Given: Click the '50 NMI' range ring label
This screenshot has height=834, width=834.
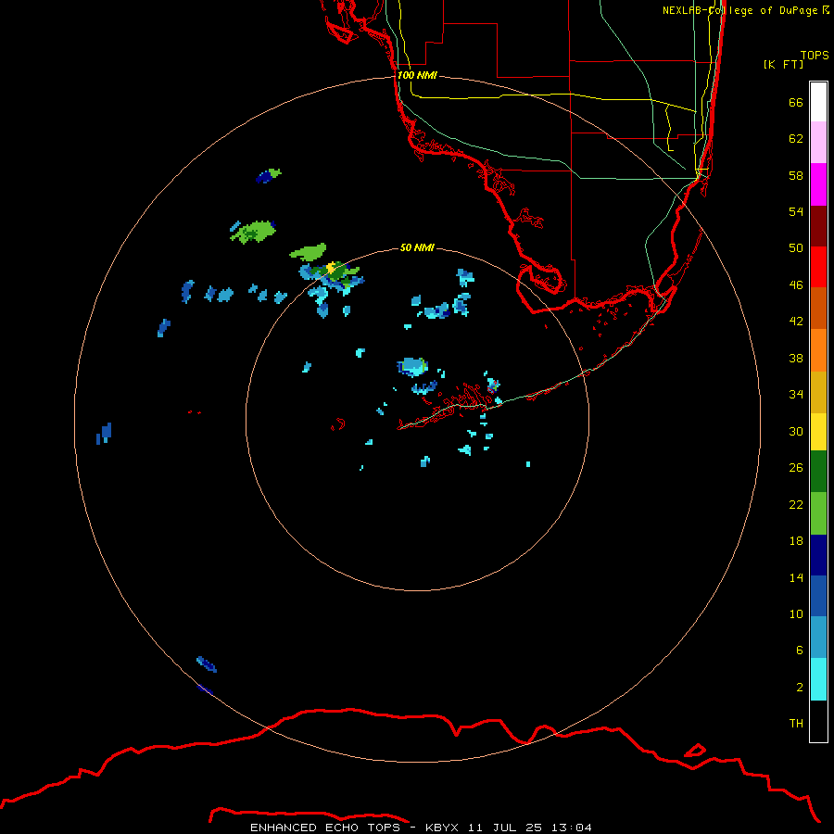Looking at the screenshot, I should [x=417, y=247].
